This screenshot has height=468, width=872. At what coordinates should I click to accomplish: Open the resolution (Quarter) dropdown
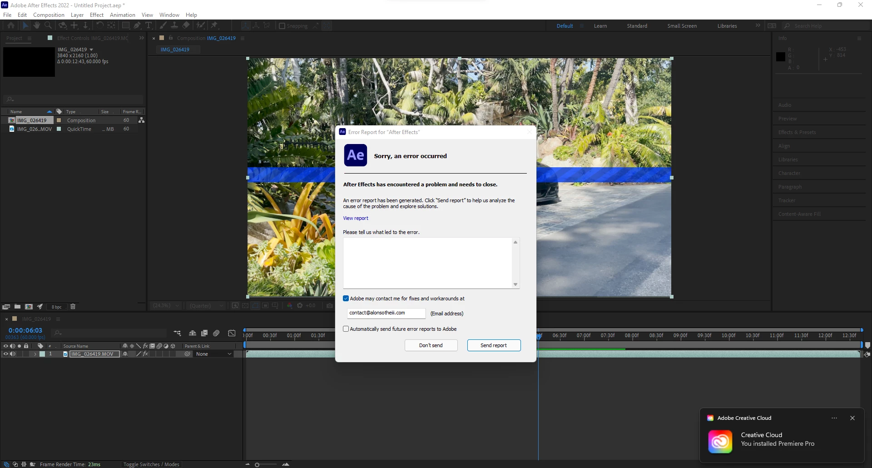[x=207, y=306]
